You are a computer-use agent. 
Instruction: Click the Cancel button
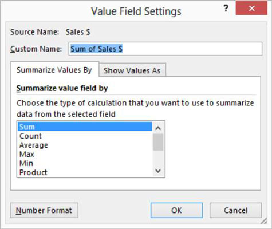pyautogui.click(x=235, y=210)
